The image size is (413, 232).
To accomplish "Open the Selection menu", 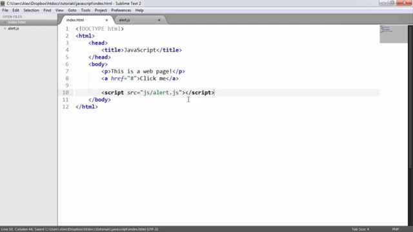I will 31,10.
